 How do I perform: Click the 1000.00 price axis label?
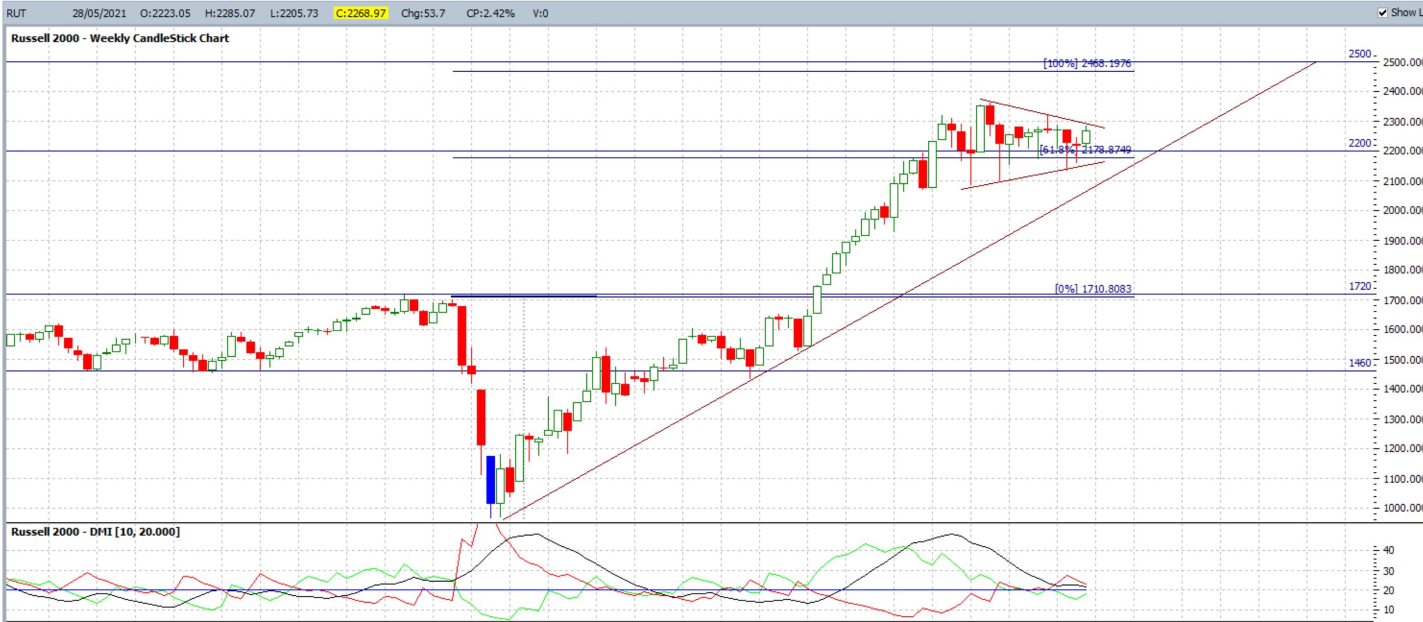pos(1402,508)
